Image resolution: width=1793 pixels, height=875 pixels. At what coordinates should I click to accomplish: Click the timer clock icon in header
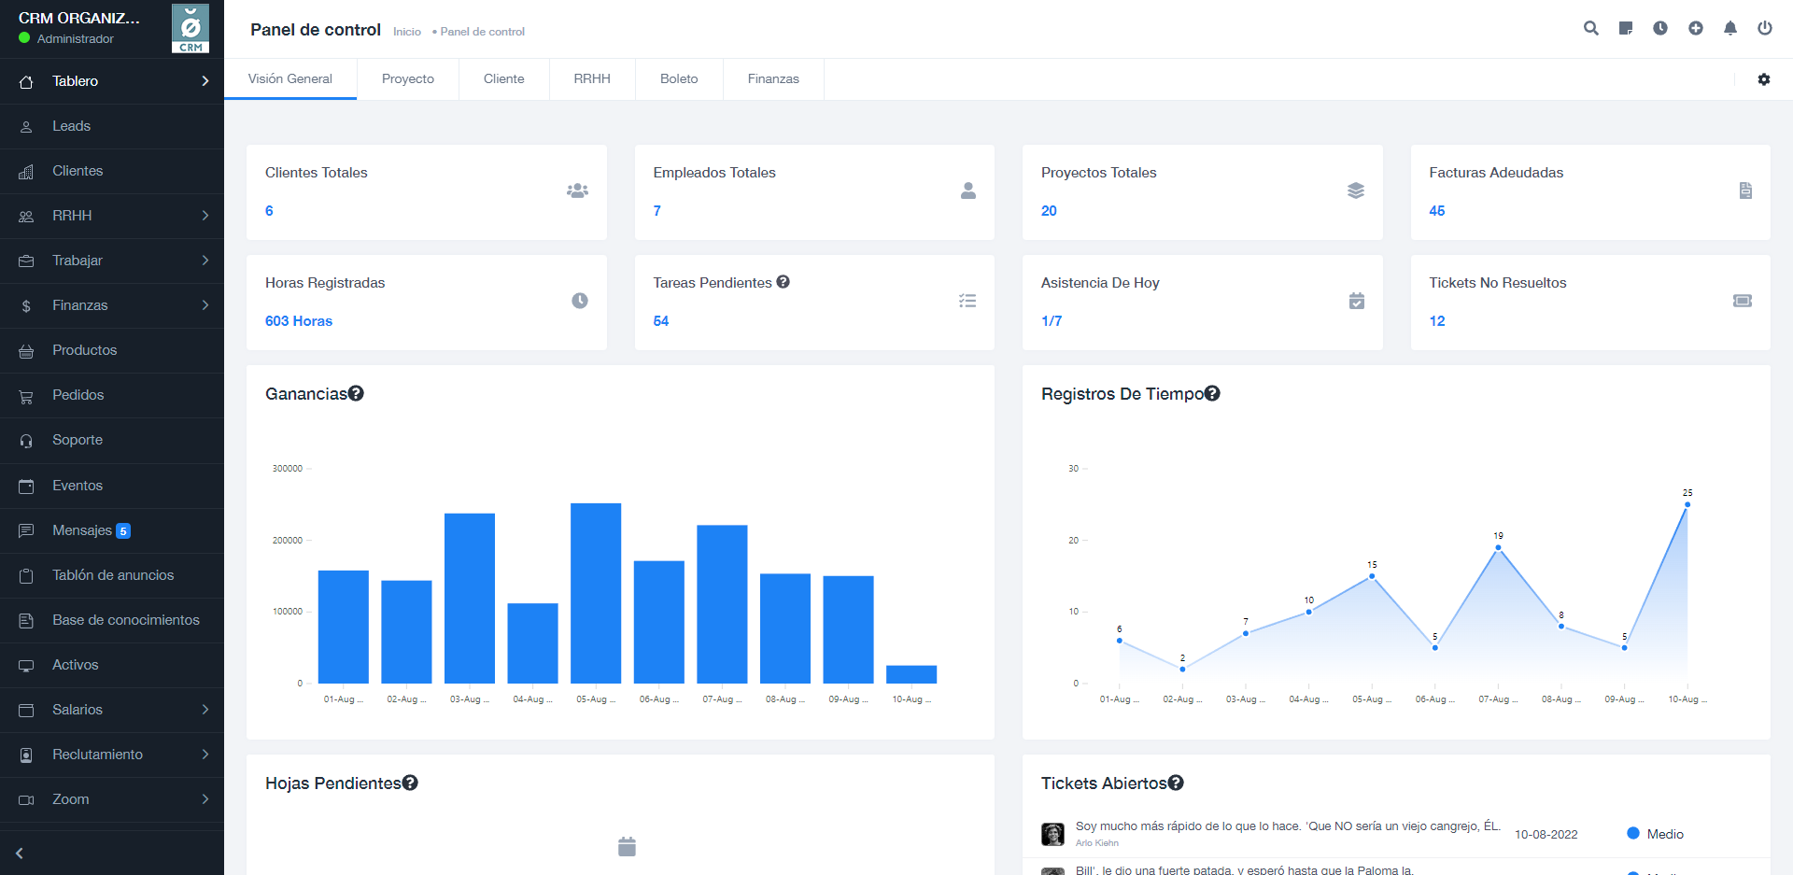(x=1660, y=28)
